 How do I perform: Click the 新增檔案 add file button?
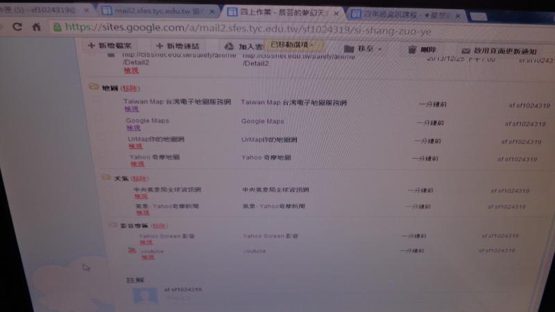(110, 45)
